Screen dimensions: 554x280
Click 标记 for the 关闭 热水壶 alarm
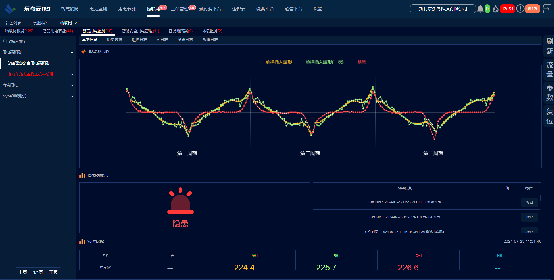529,202
